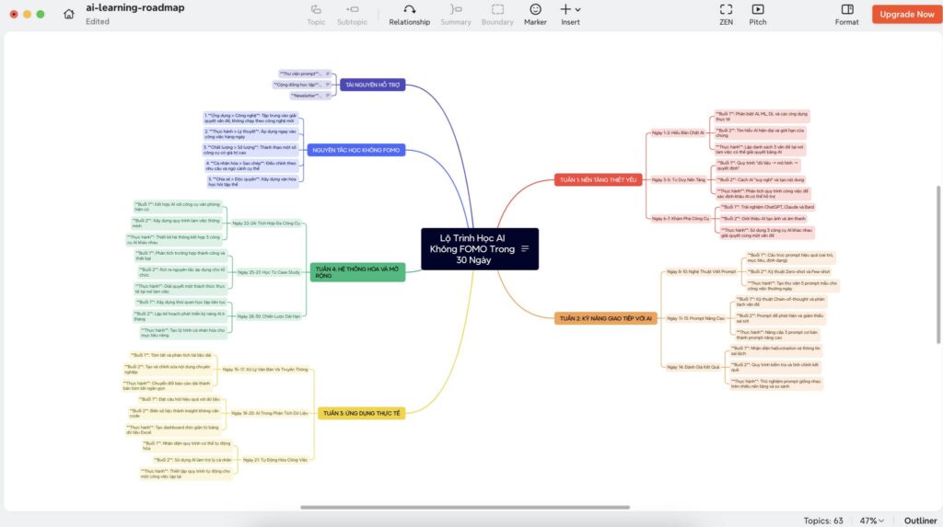Open the 47% zoom level dropdown

[x=870, y=520]
